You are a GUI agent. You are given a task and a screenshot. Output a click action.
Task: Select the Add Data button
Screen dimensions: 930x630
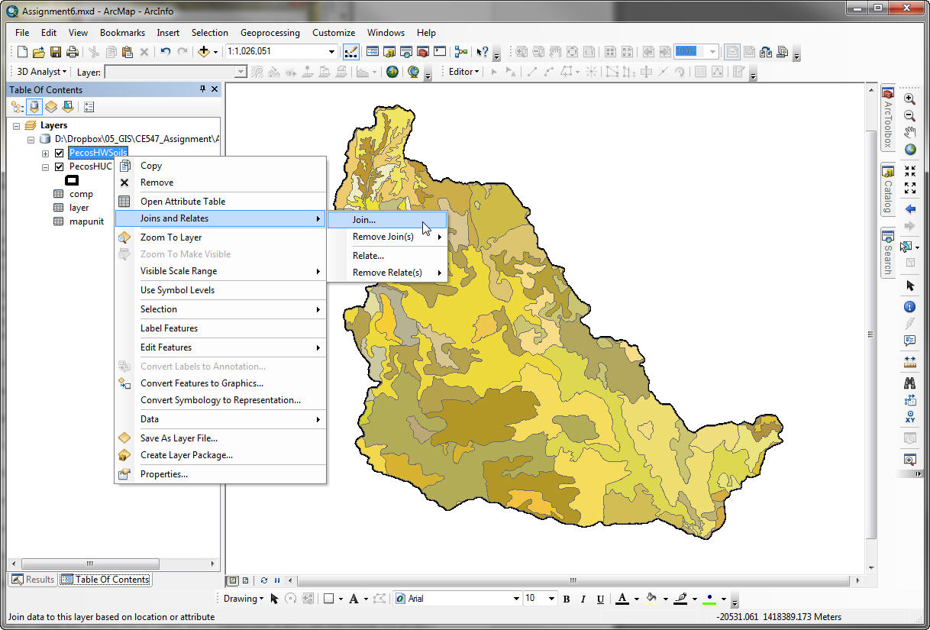(x=204, y=52)
